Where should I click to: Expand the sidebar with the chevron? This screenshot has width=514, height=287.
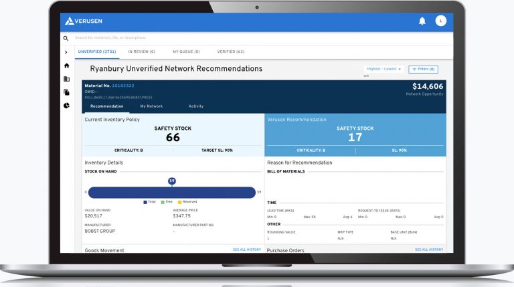click(66, 52)
